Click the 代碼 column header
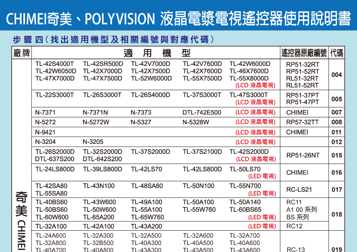Image resolution: width=357 pixels, height=252 pixels. [336, 53]
